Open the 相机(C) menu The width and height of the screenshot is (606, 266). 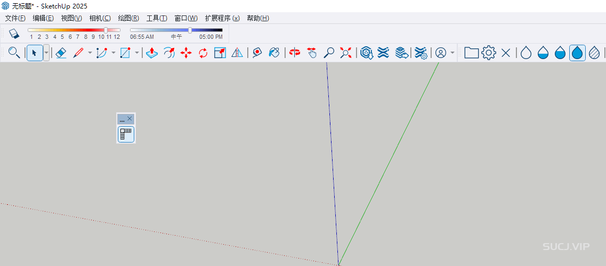click(x=100, y=18)
